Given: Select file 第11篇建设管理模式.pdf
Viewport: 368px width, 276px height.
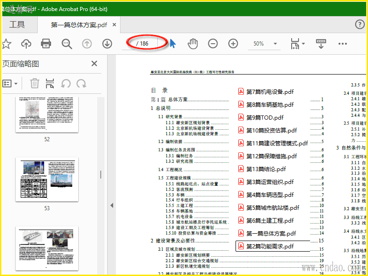Looking at the screenshot, I should (x=273, y=143).
